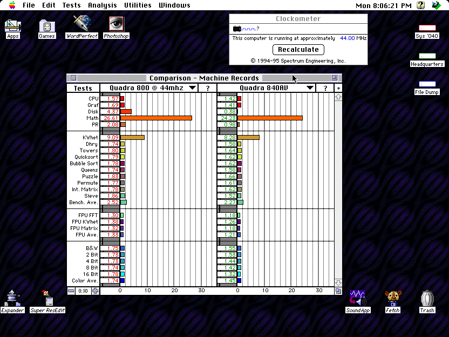Click the Headquarters disk icon
This screenshot has height=337, width=449.
pyautogui.click(x=427, y=56)
